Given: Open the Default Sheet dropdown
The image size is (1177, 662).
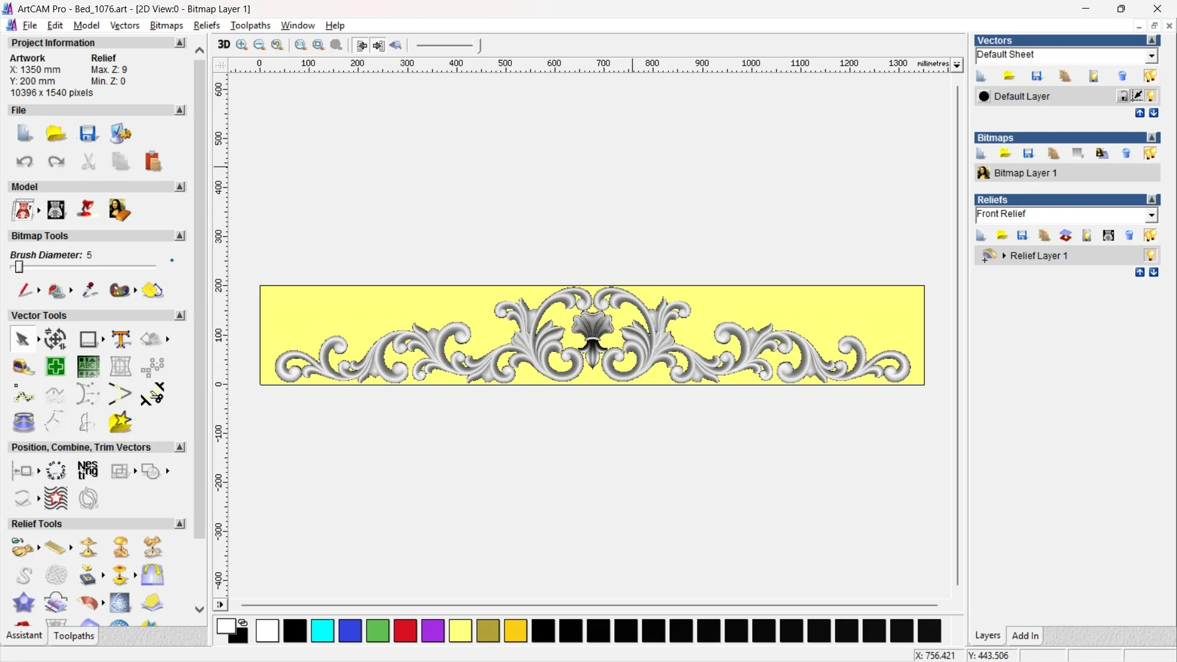Looking at the screenshot, I should 1151,56.
